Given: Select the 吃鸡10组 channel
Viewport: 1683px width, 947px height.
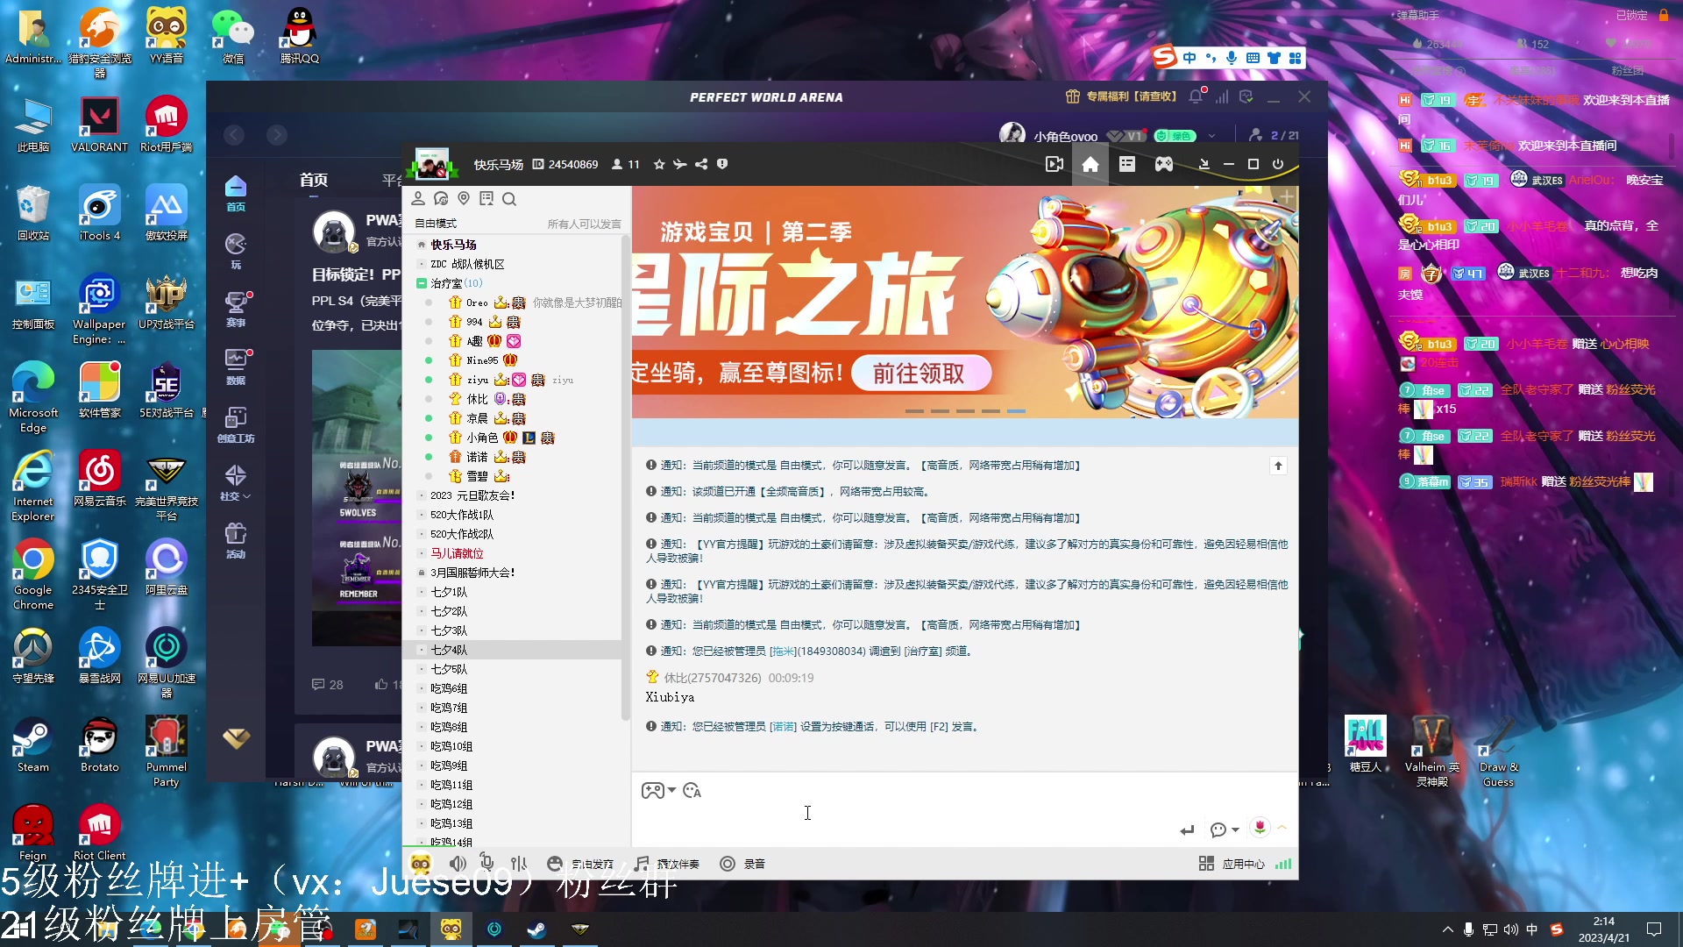Looking at the screenshot, I should pos(451,746).
